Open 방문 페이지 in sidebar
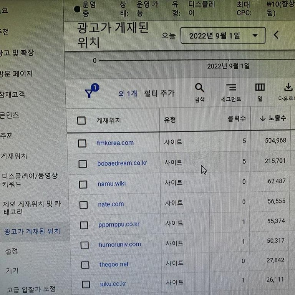Screen dimensions: 295x295 point(16,74)
